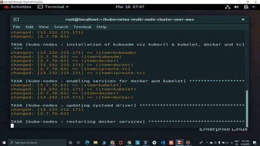
Task: Switch to the running VirtualBox VM taskbar icon
Action: [x=180, y=142]
